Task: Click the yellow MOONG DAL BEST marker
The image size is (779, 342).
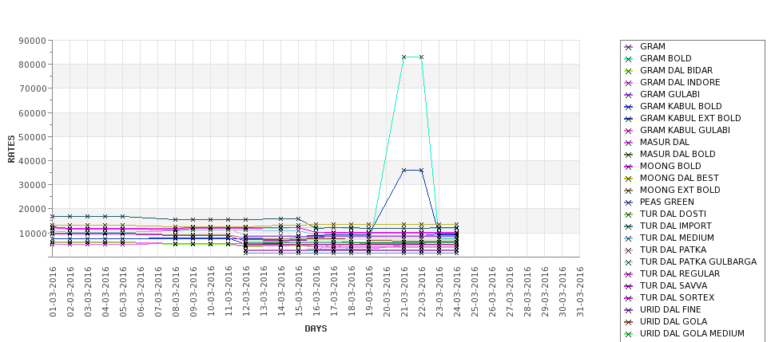Action: click(629, 179)
